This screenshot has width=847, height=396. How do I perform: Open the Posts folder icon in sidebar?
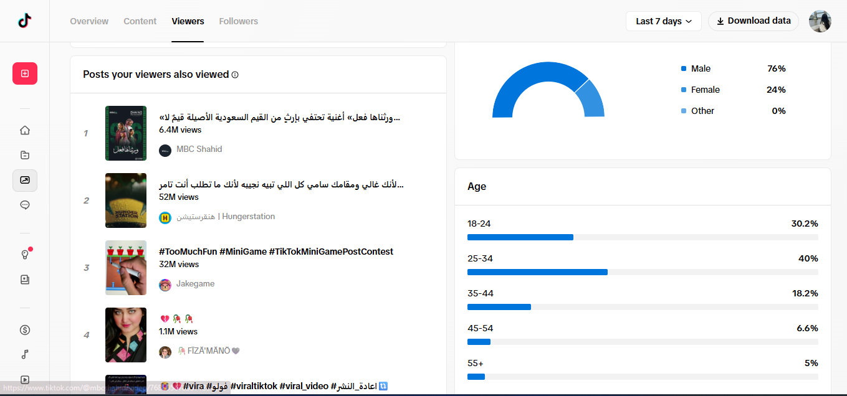coord(25,155)
